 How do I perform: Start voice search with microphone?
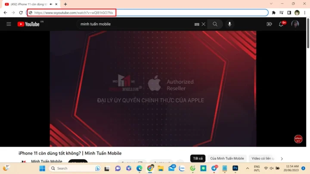[x=229, y=24]
